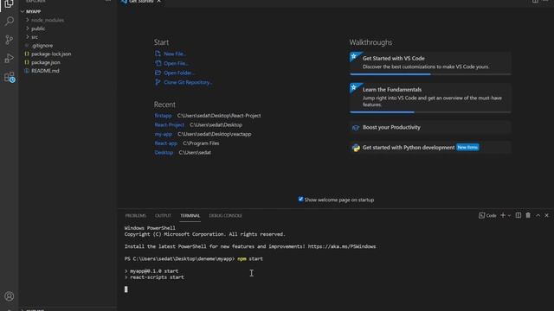Image resolution: width=554 pixels, height=311 pixels.
Task: Switch to the Problems tab
Action: (135, 215)
